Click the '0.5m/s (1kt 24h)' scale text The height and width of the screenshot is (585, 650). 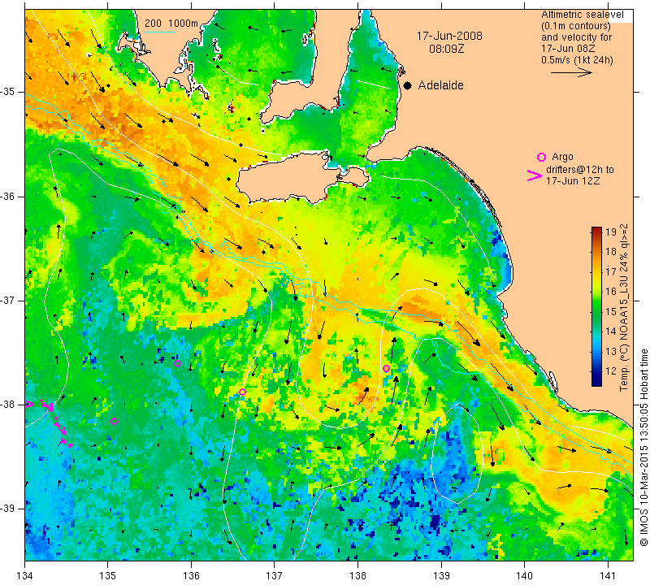pos(577,59)
